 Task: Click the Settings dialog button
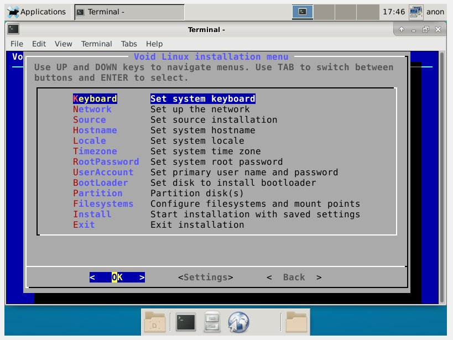[x=206, y=278]
